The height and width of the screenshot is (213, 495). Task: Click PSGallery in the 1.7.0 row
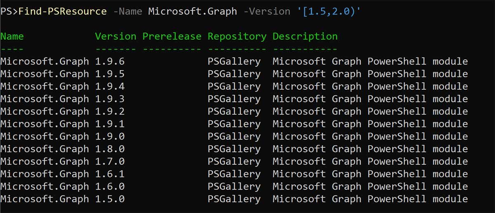click(234, 162)
